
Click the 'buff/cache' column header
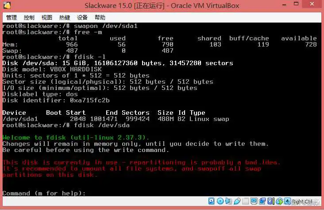tap(249, 38)
